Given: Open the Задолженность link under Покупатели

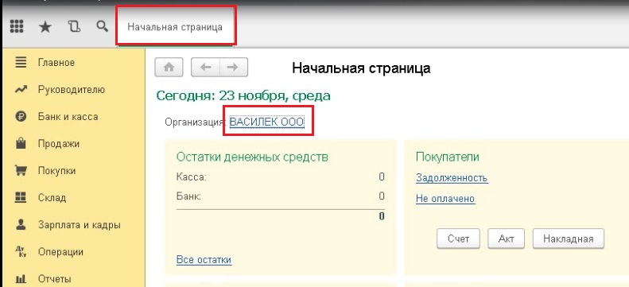Looking at the screenshot, I should 452,177.
